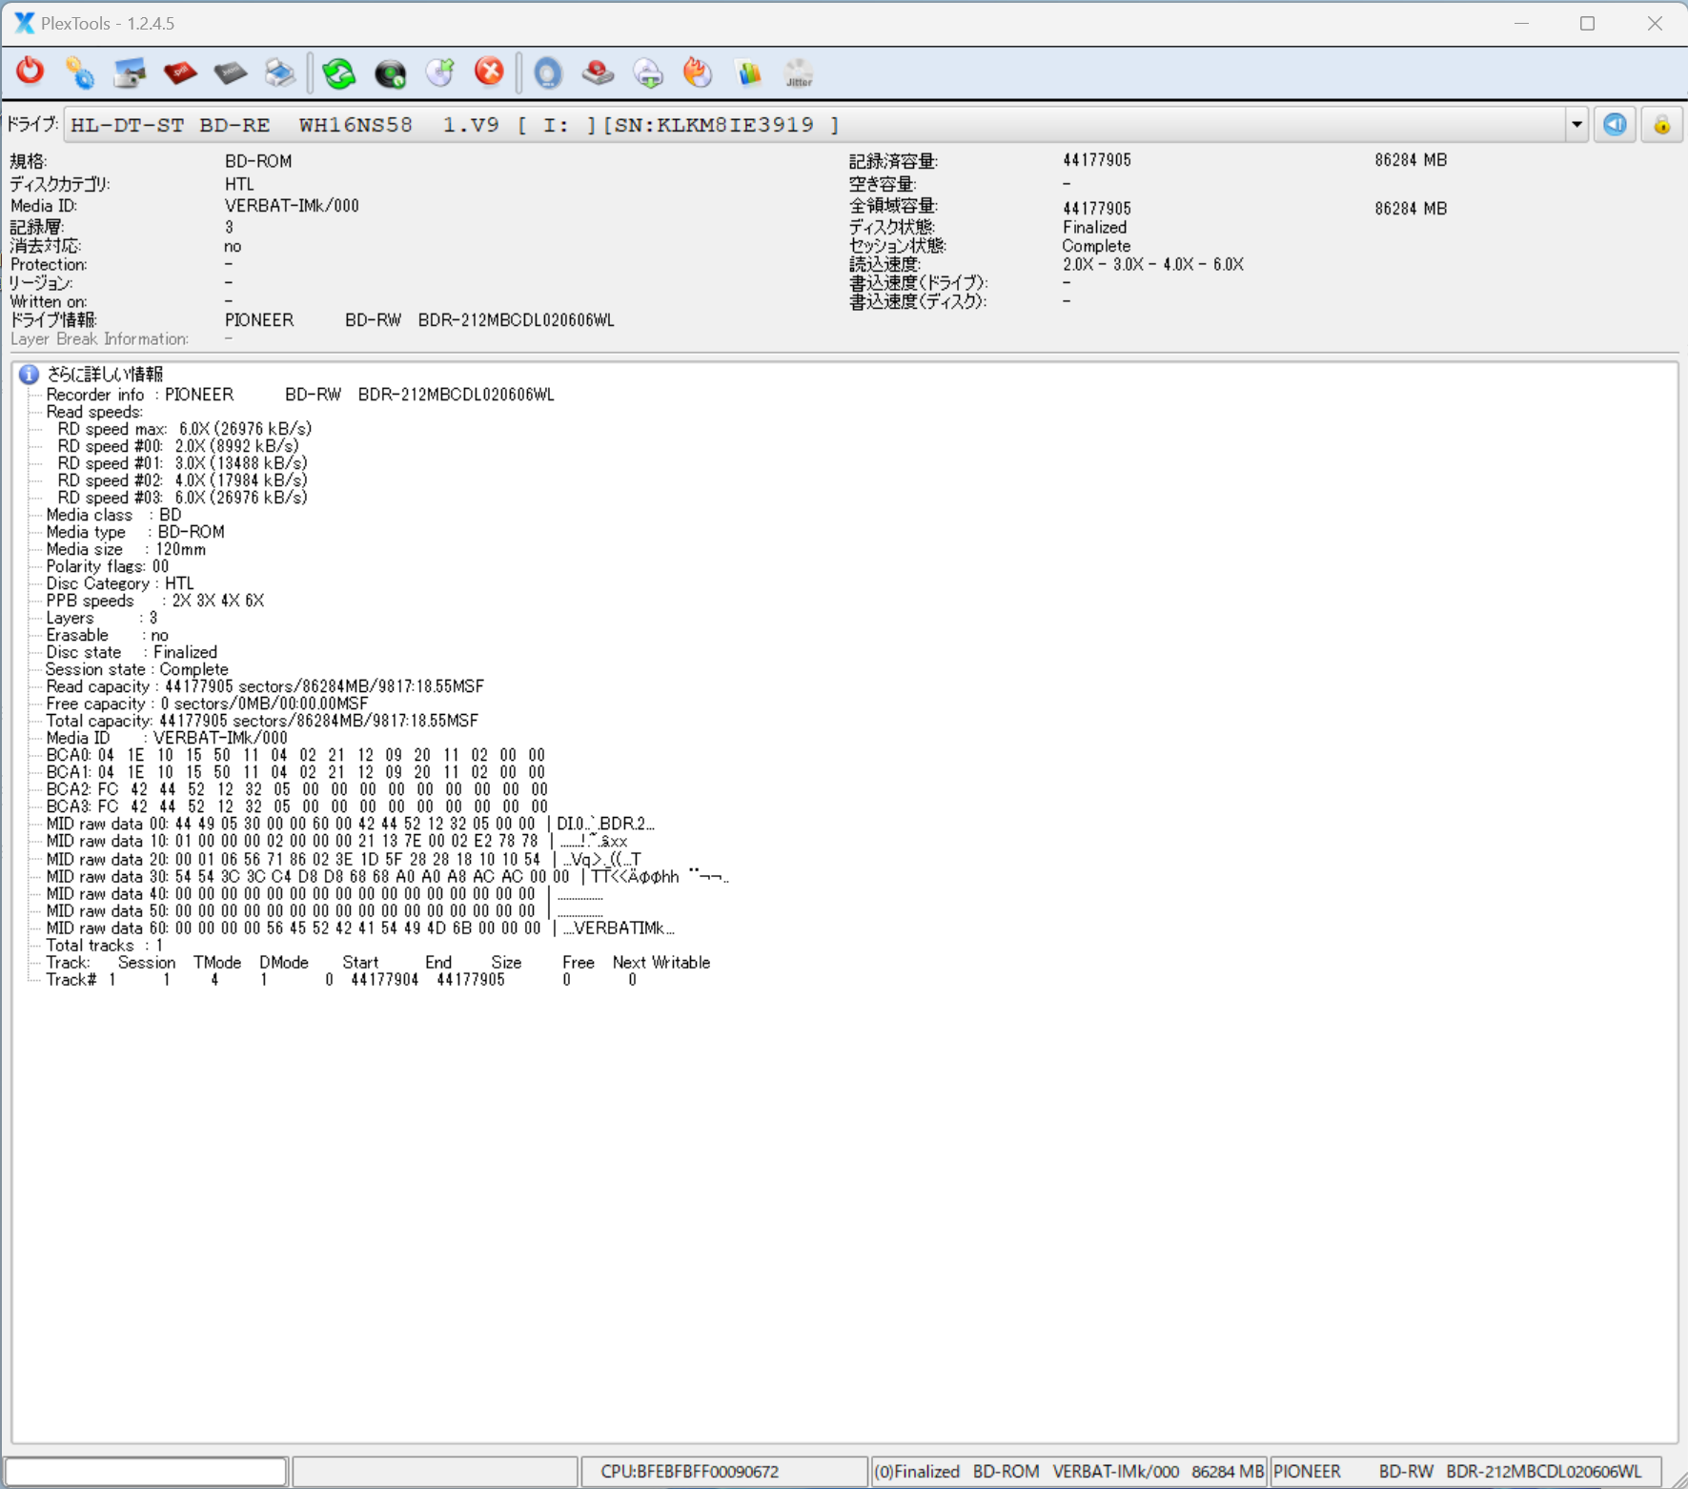Open the drive selection dropdown arrow
This screenshot has width=1688, height=1489.
point(1576,125)
